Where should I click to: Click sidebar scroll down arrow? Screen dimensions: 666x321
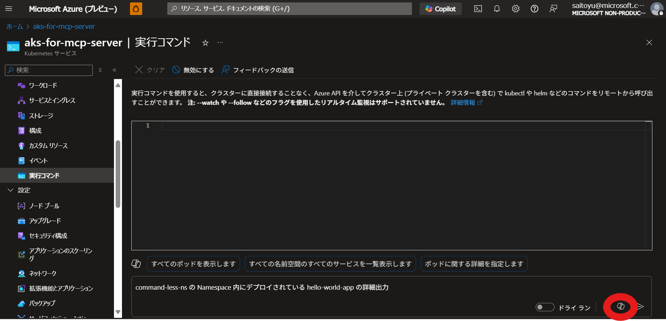pyautogui.click(x=118, y=312)
